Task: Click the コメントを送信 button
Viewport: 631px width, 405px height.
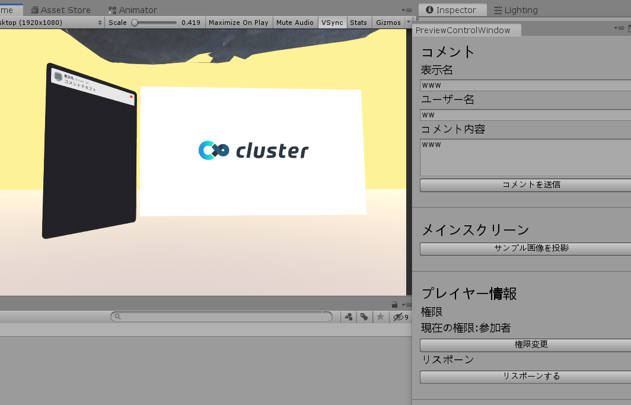Action: 525,184
